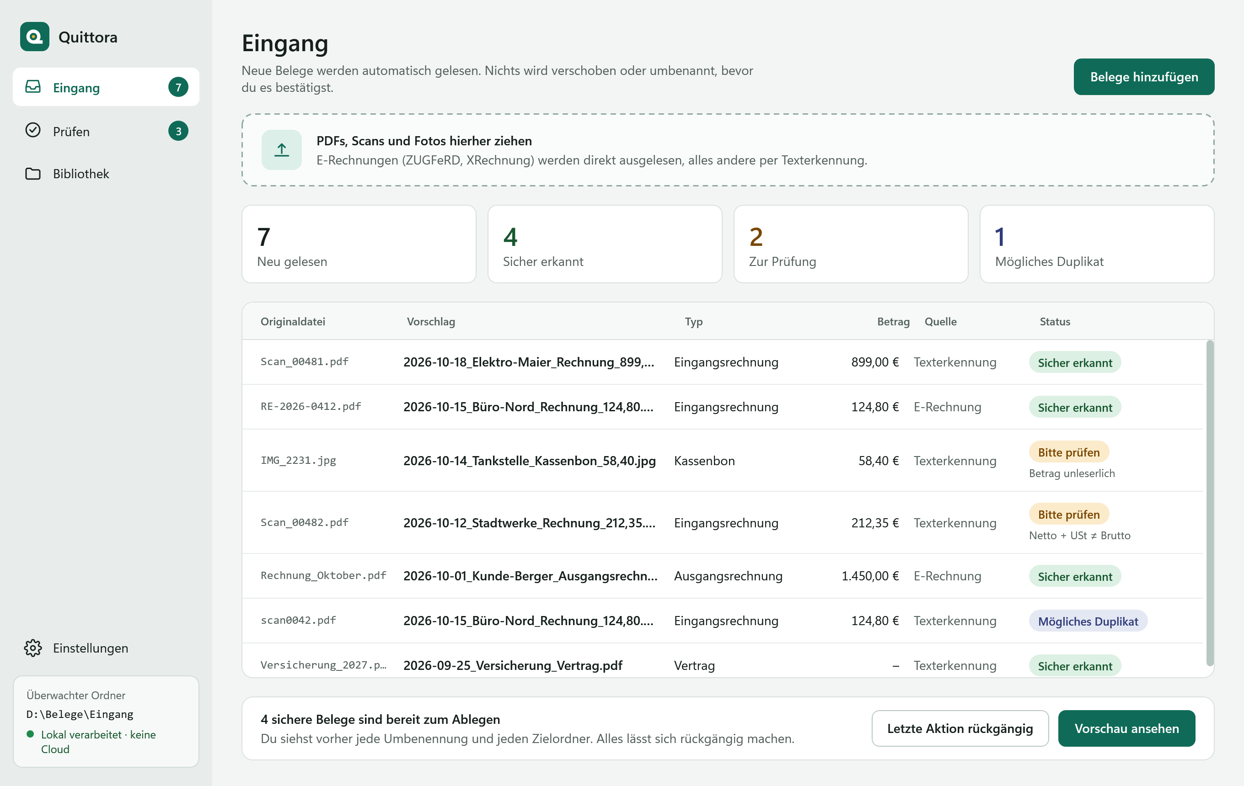Sort by the Betrag column header
Viewport: 1244px width, 786px height.
(893, 322)
